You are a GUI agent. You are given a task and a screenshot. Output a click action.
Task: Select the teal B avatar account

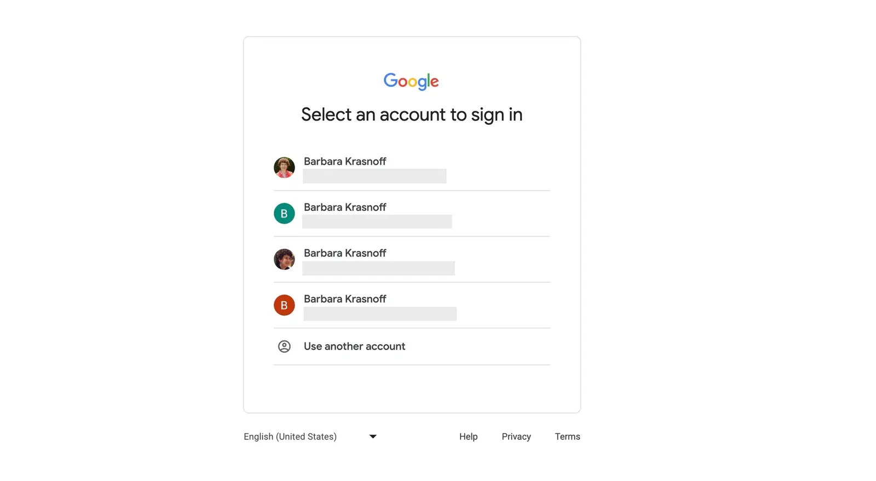284,214
